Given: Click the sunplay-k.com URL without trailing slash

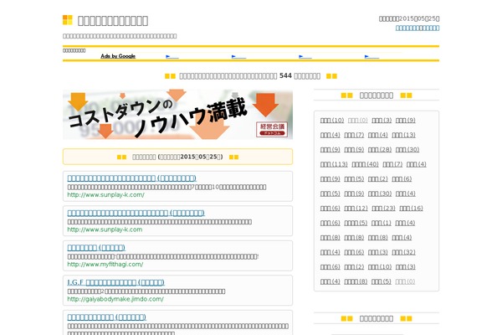Looking at the screenshot, I should click(105, 229).
